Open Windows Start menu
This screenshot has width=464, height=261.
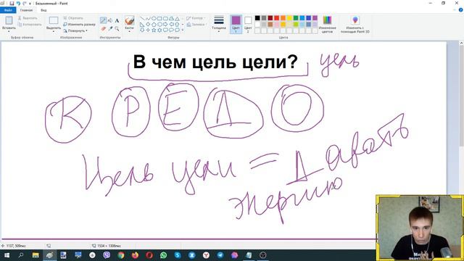tap(7, 254)
